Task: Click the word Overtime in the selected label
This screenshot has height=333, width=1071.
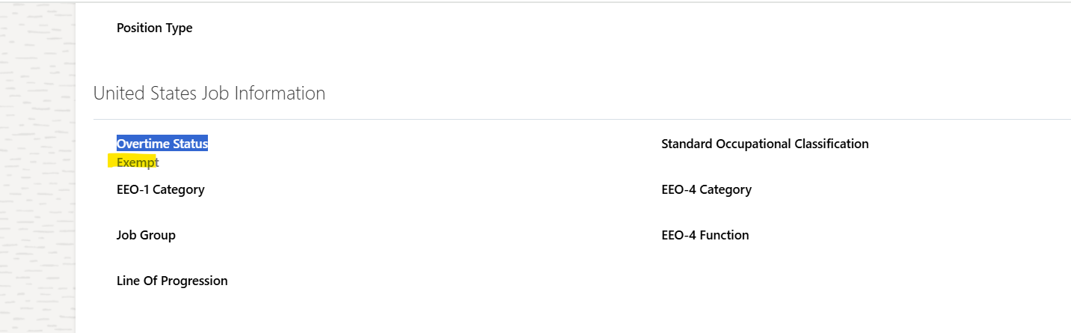Action: coord(141,144)
